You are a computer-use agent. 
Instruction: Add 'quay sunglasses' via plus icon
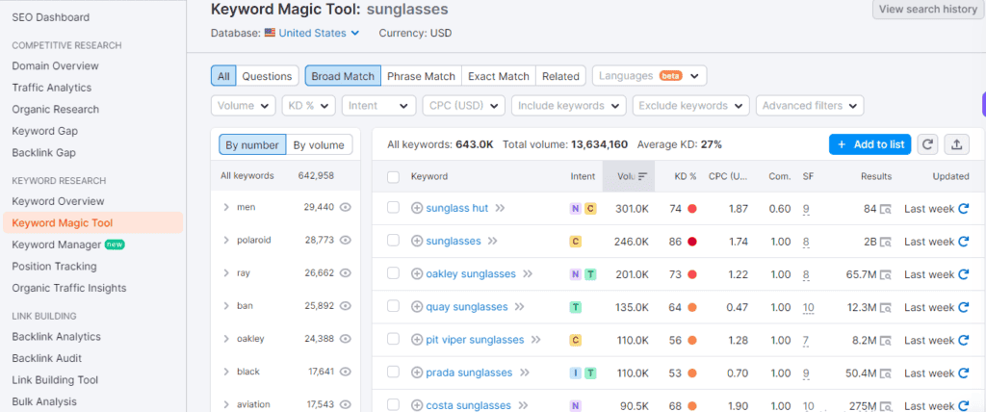[417, 307]
